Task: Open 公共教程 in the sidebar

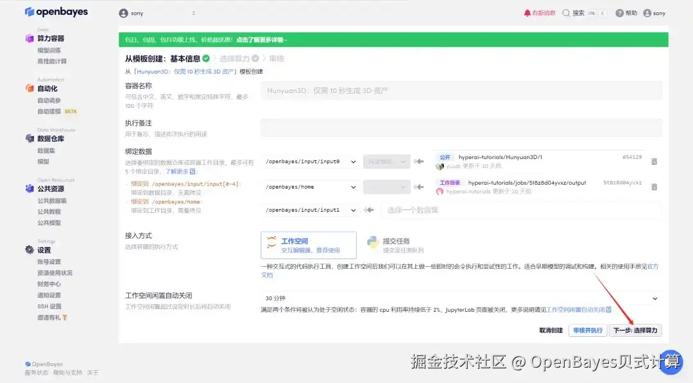Action: pos(49,212)
